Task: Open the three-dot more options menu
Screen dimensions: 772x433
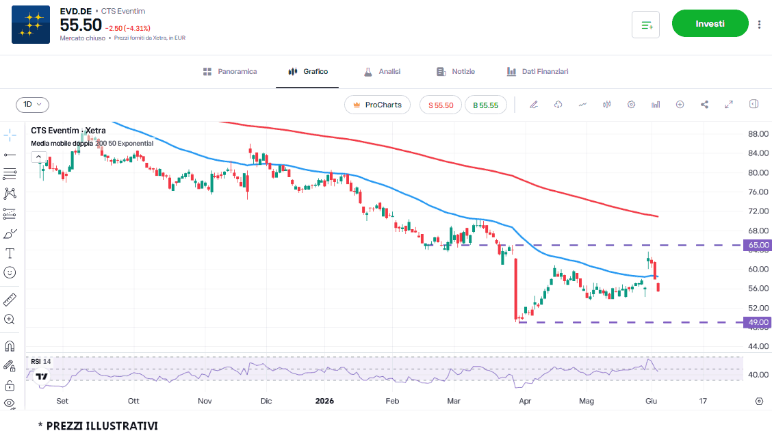Action: (x=759, y=24)
